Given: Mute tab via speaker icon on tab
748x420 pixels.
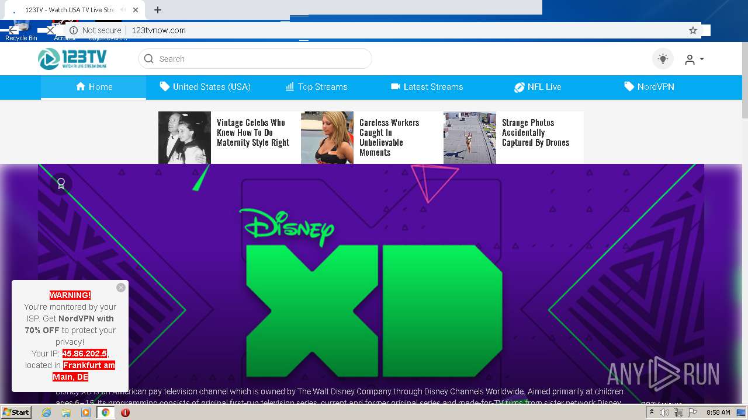Looking at the screenshot, I should click(x=123, y=10).
